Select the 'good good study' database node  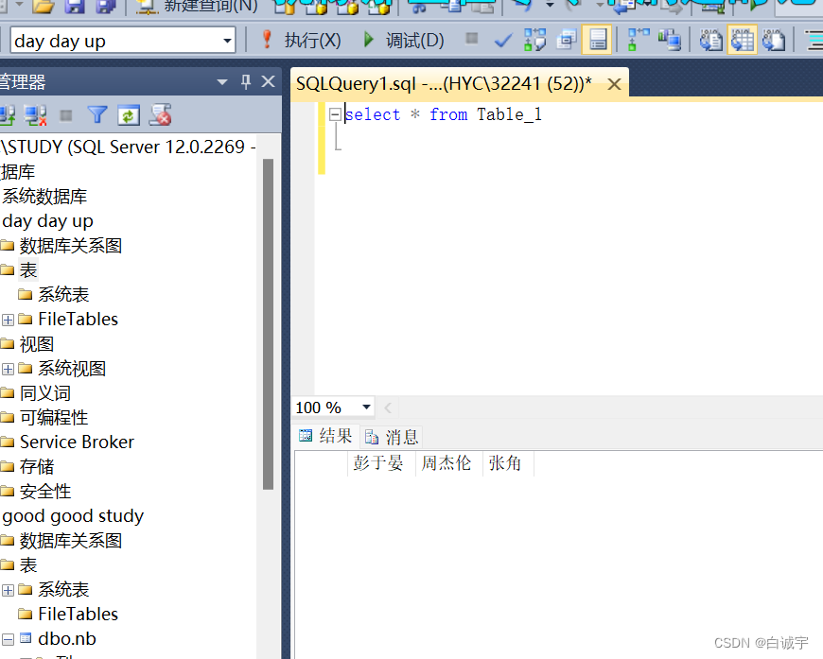73,516
